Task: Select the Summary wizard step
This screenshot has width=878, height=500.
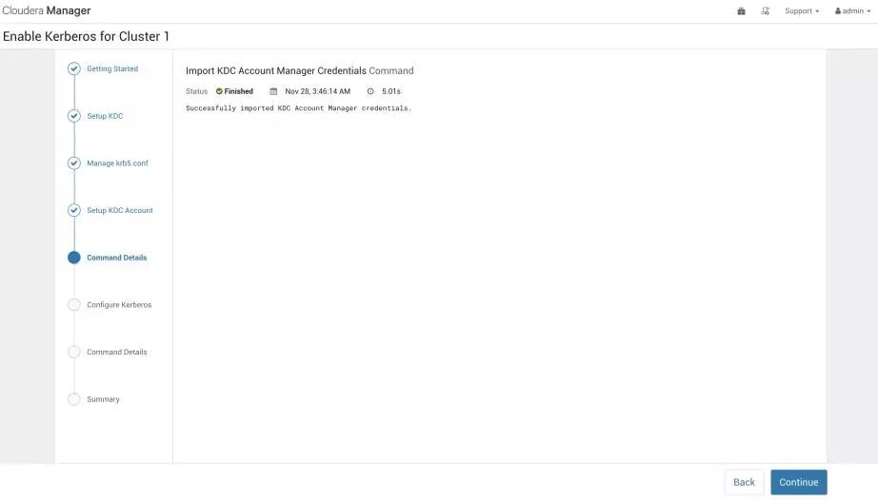Action: pos(103,399)
